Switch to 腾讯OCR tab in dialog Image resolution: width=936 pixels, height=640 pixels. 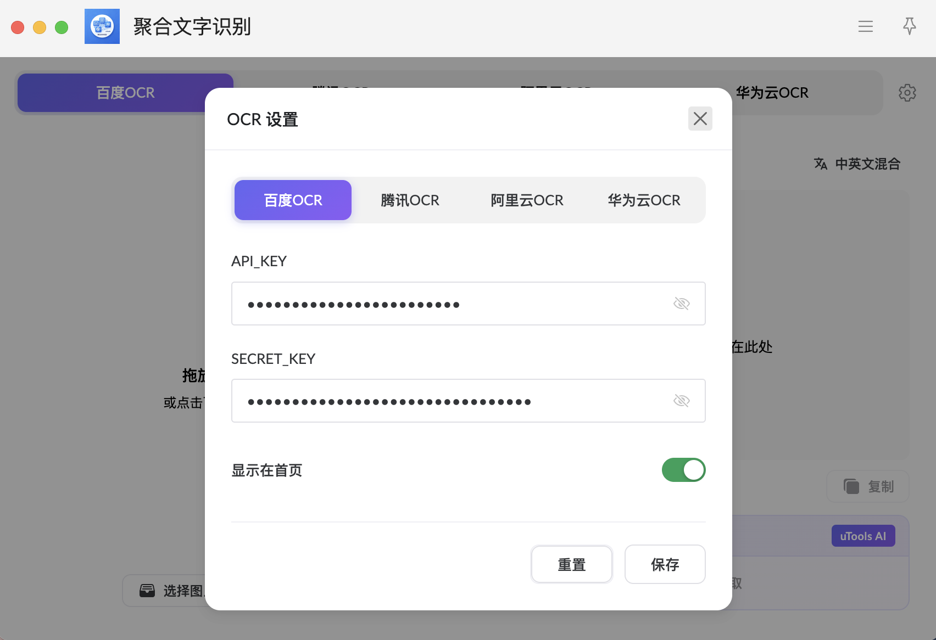[410, 200]
